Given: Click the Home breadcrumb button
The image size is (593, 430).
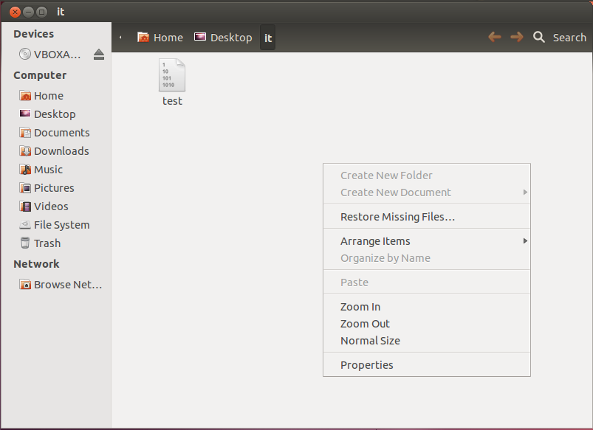Looking at the screenshot, I should pos(160,38).
